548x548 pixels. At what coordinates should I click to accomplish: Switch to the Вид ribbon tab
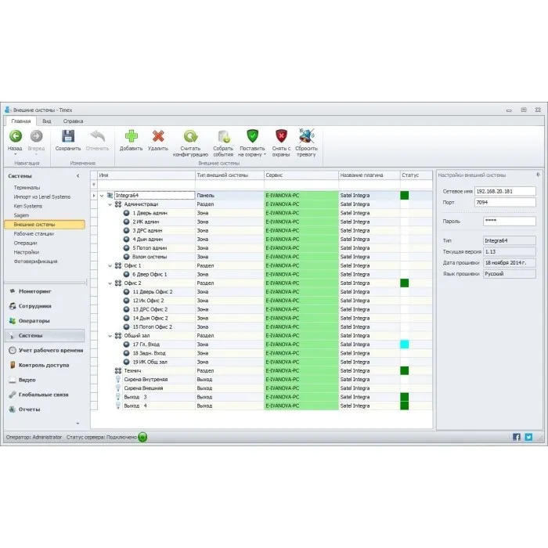coord(47,121)
